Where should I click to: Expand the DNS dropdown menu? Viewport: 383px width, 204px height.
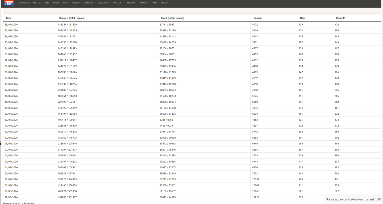48,3
